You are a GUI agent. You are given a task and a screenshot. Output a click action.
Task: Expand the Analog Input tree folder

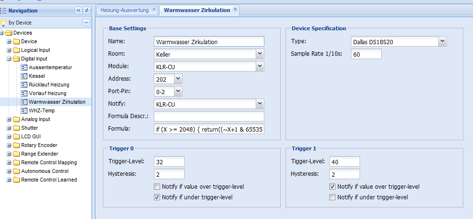9,119
